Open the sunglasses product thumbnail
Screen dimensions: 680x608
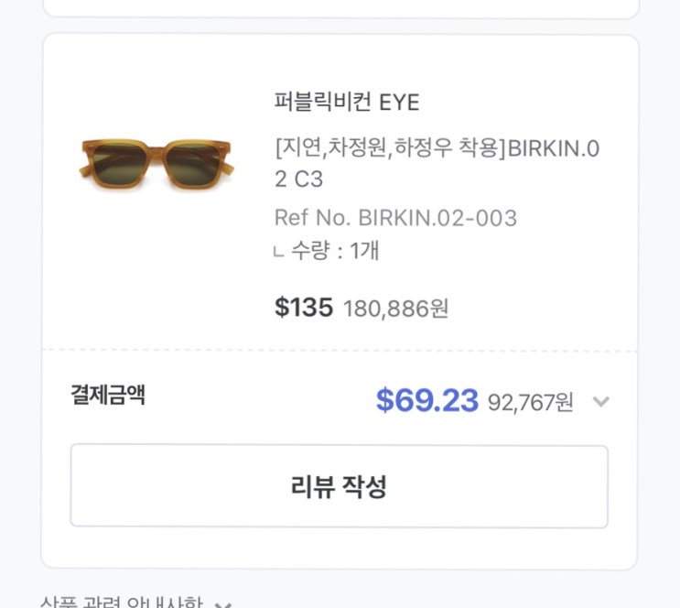156,161
